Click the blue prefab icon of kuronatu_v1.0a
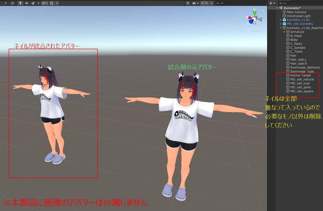This screenshot has width=323, height=211. coord(284,20)
